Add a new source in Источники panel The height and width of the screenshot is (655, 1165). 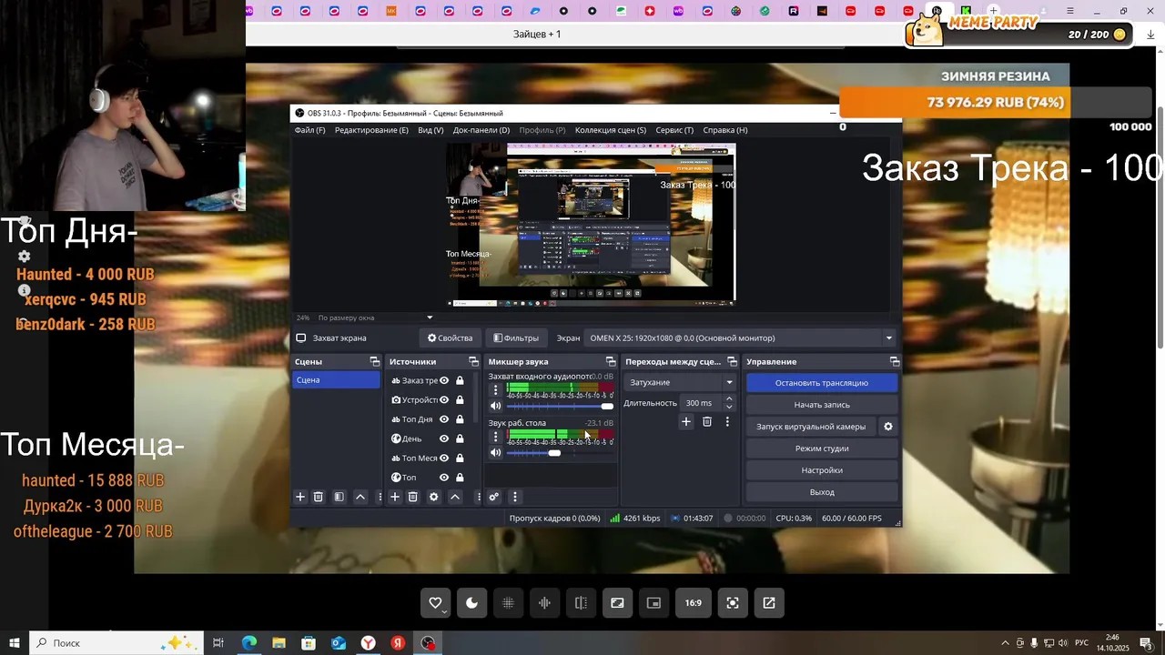(x=395, y=497)
